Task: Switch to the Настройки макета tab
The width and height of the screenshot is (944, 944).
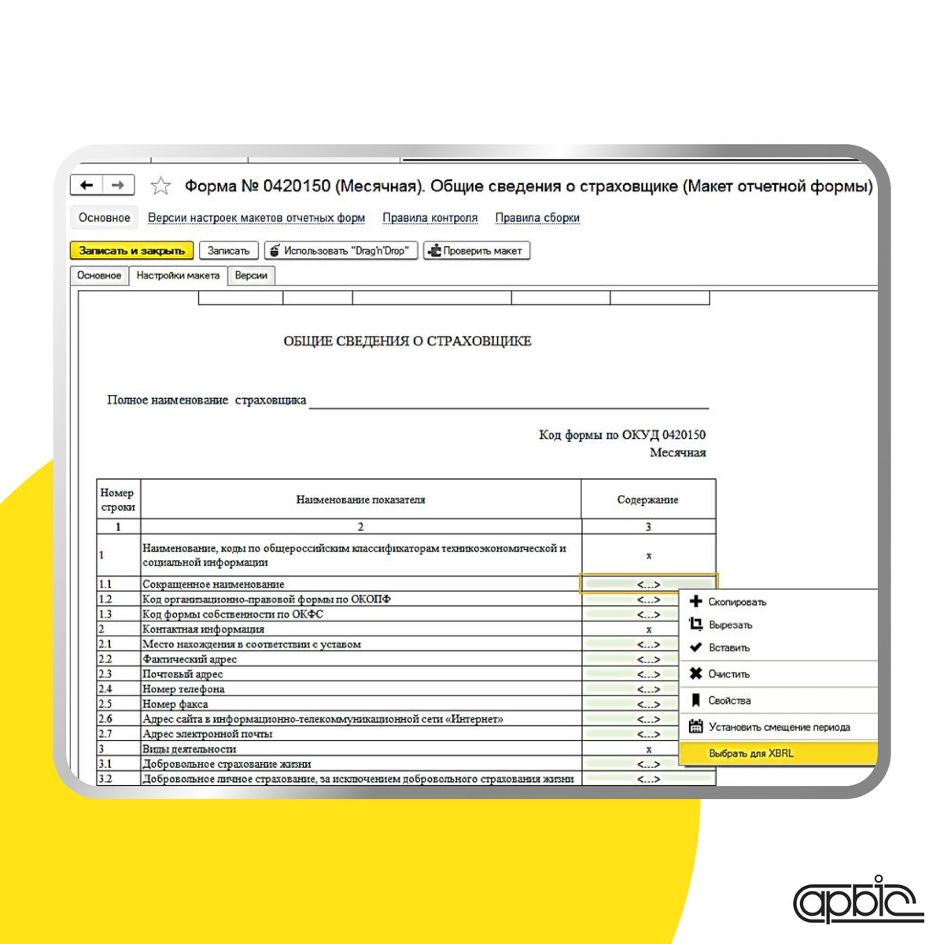Action: (x=178, y=275)
